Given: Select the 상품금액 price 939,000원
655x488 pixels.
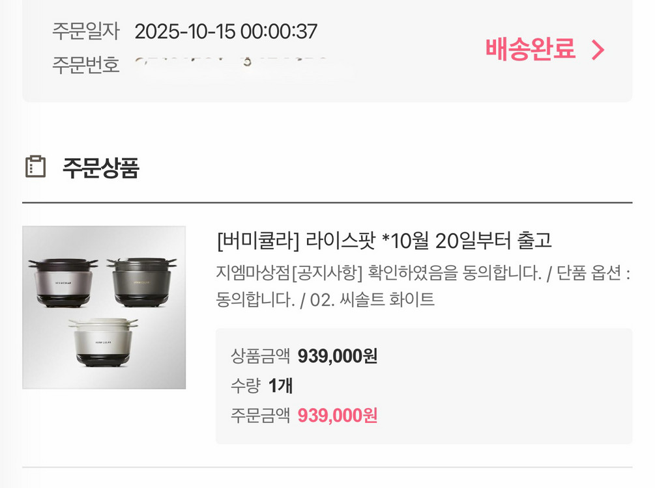Looking at the screenshot, I should (x=339, y=356).
